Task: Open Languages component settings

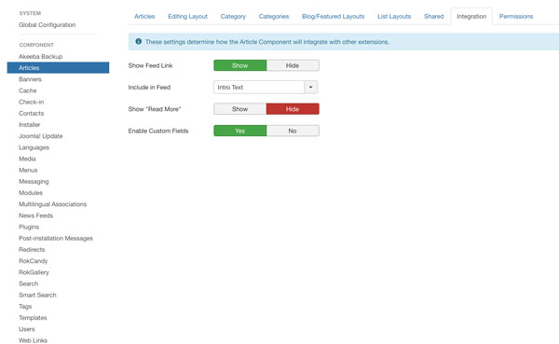Action: click(x=34, y=147)
